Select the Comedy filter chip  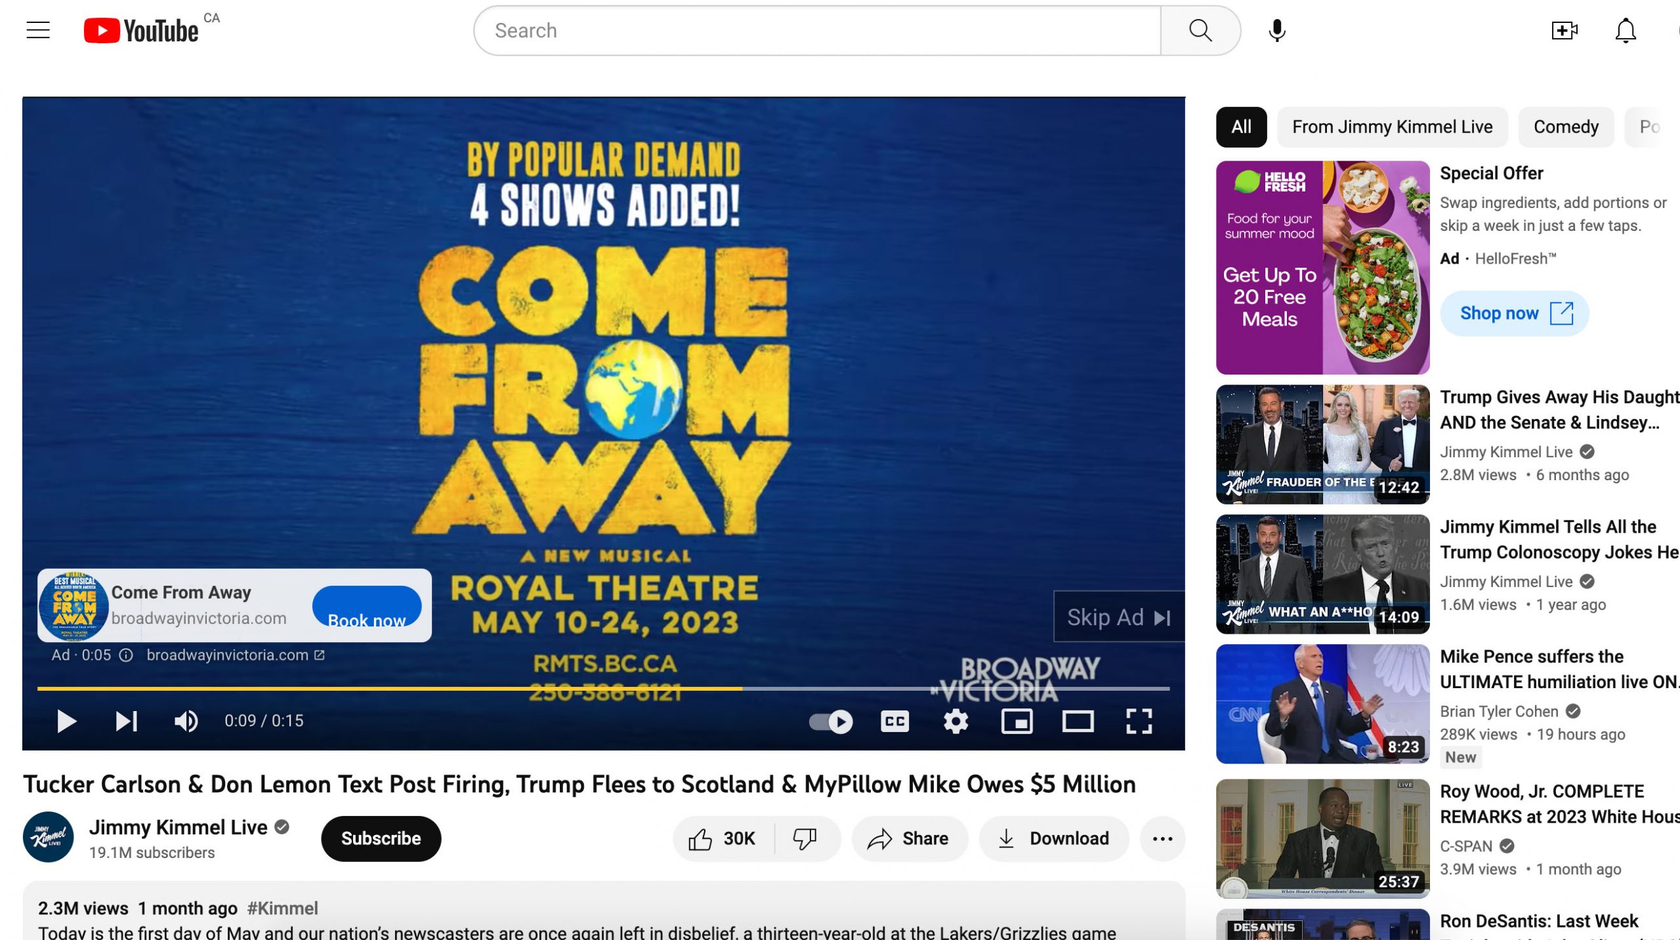tap(1565, 127)
